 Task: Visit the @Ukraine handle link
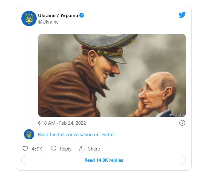pyautogui.click(x=48, y=22)
